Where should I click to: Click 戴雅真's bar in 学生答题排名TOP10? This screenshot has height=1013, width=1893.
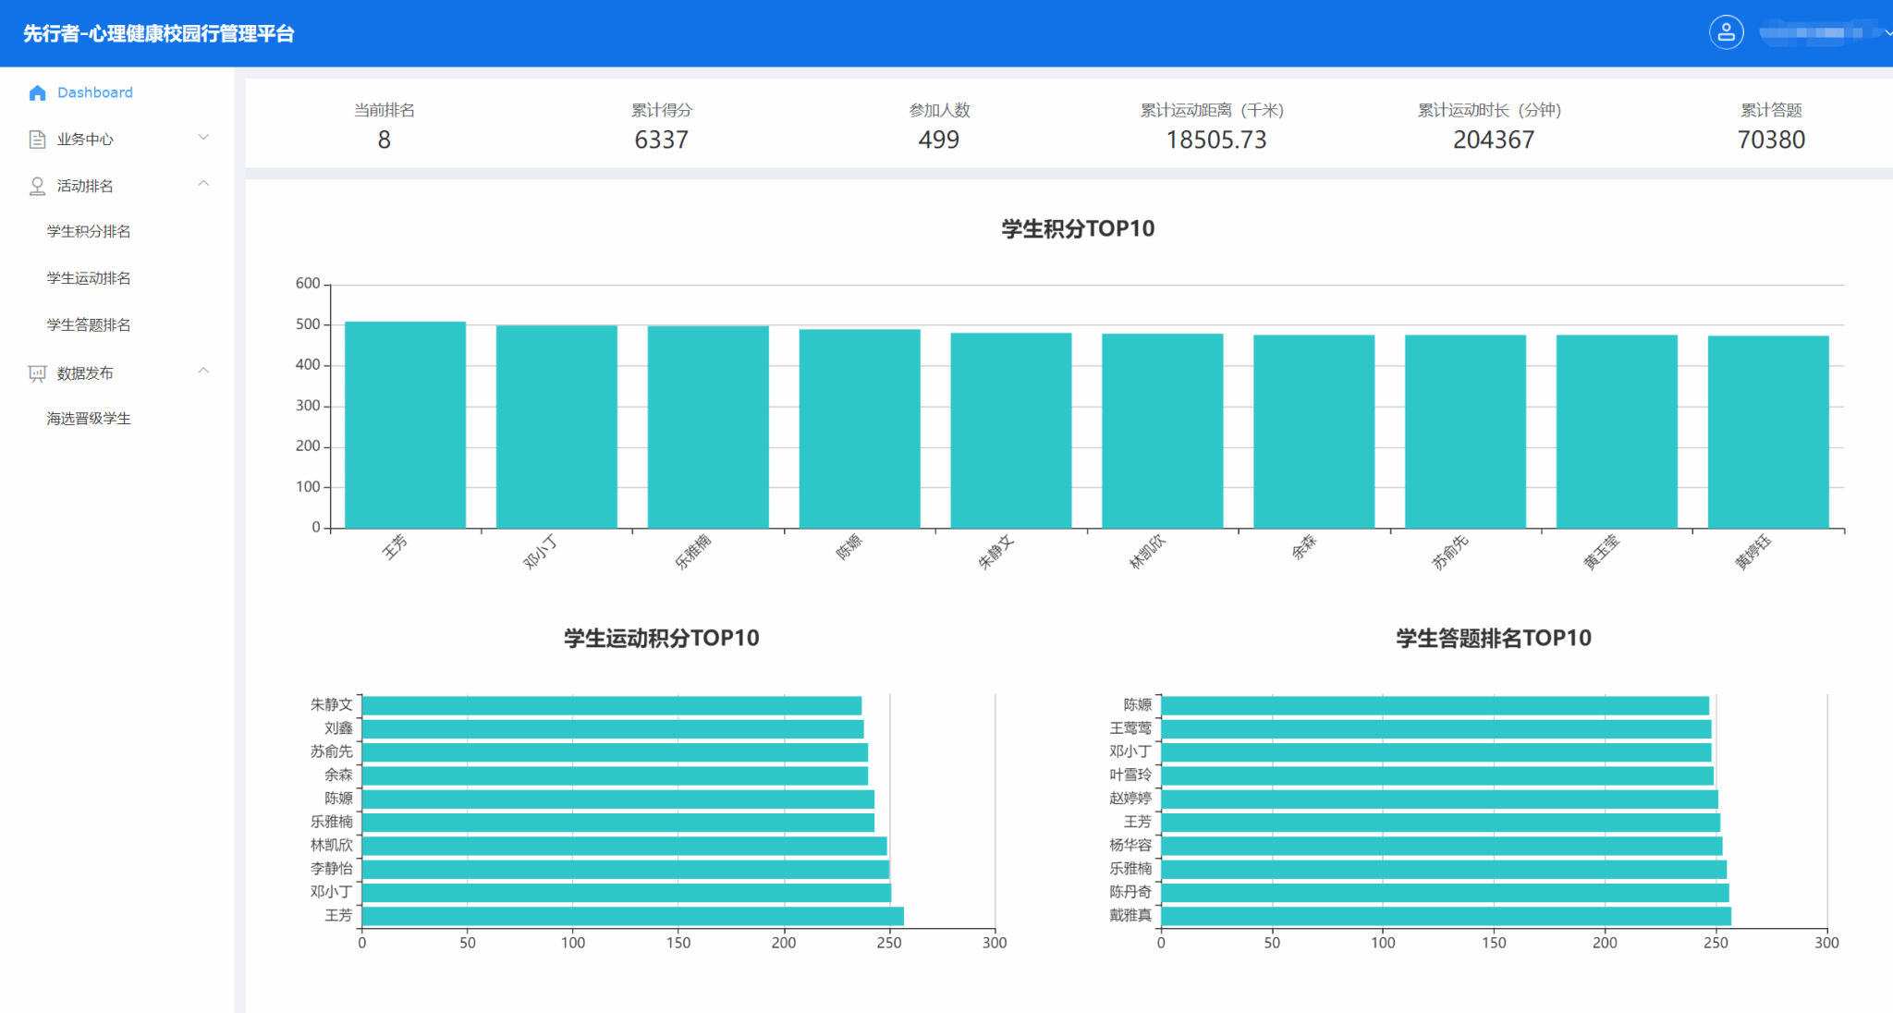point(1445,916)
